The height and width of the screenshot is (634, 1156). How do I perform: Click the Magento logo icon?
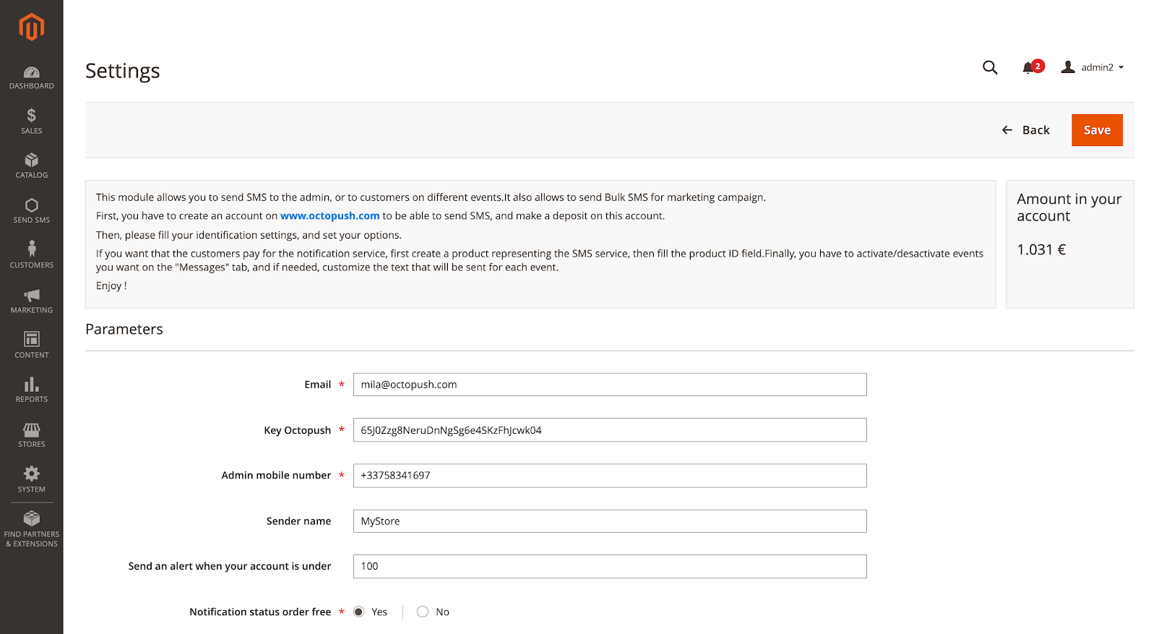[32, 27]
